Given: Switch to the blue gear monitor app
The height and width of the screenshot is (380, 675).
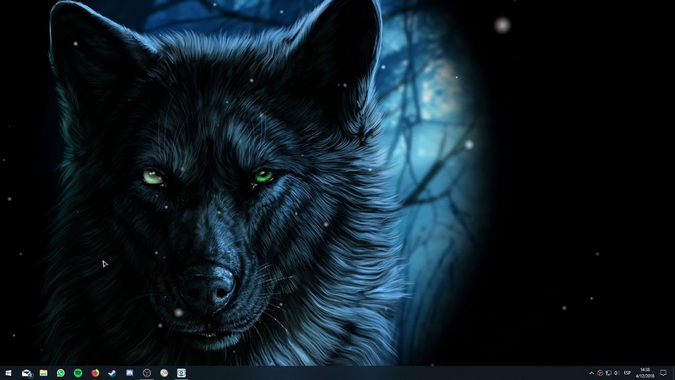Looking at the screenshot, I should (x=181, y=373).
